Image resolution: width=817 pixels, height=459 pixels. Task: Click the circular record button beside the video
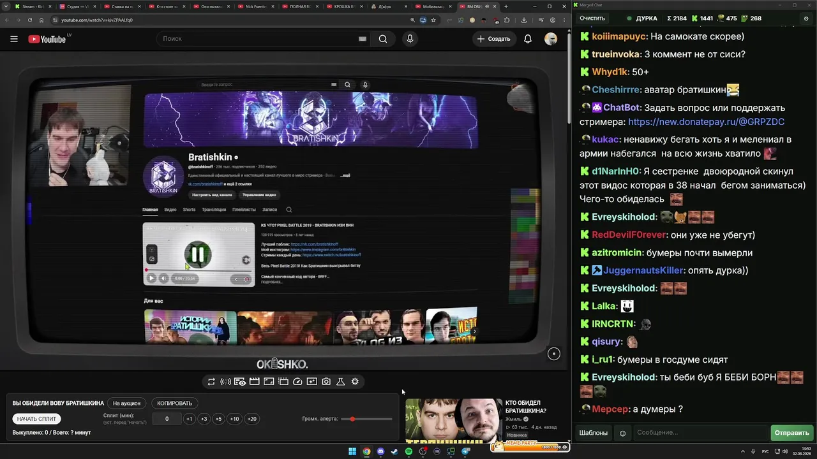pyautogui.click(x=553, y=354)
